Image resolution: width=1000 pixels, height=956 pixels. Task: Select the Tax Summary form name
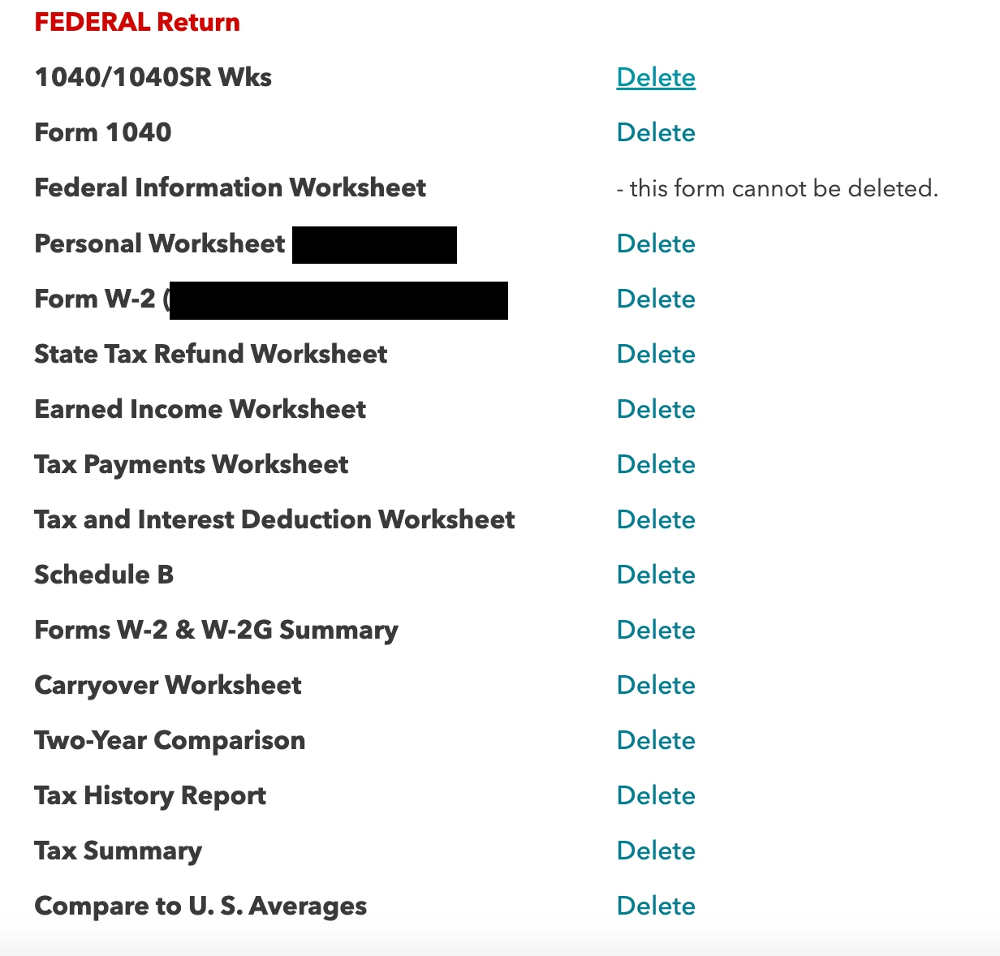(x=118, y=850)
